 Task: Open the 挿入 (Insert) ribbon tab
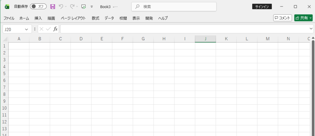38,18
